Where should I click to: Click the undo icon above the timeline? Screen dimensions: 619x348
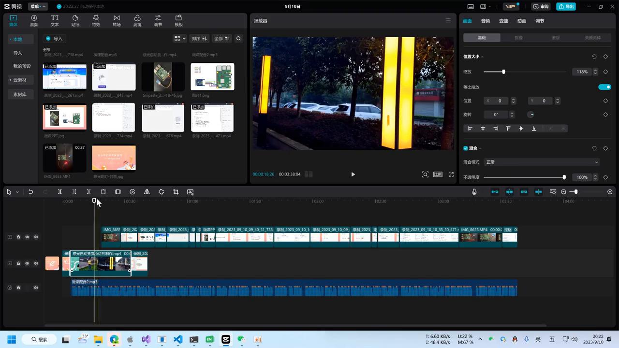point(30,192)
